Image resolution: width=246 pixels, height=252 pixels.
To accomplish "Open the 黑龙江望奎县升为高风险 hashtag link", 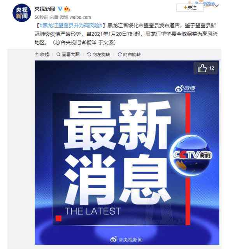I will tap(71, 25).
